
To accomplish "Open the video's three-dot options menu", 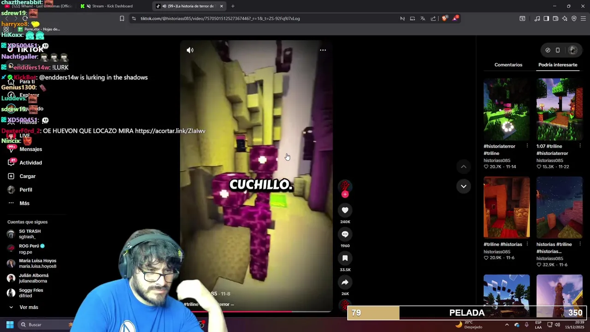I will (323, 50).
